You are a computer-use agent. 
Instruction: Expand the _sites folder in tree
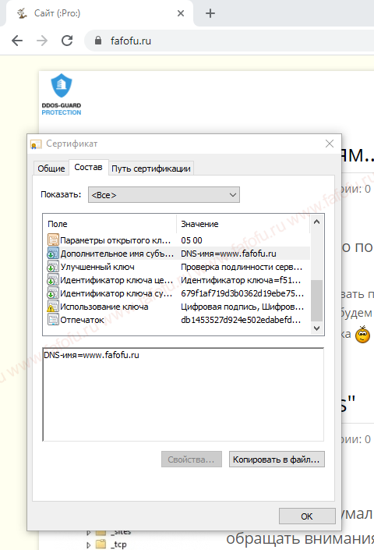(x=89, y=533)
